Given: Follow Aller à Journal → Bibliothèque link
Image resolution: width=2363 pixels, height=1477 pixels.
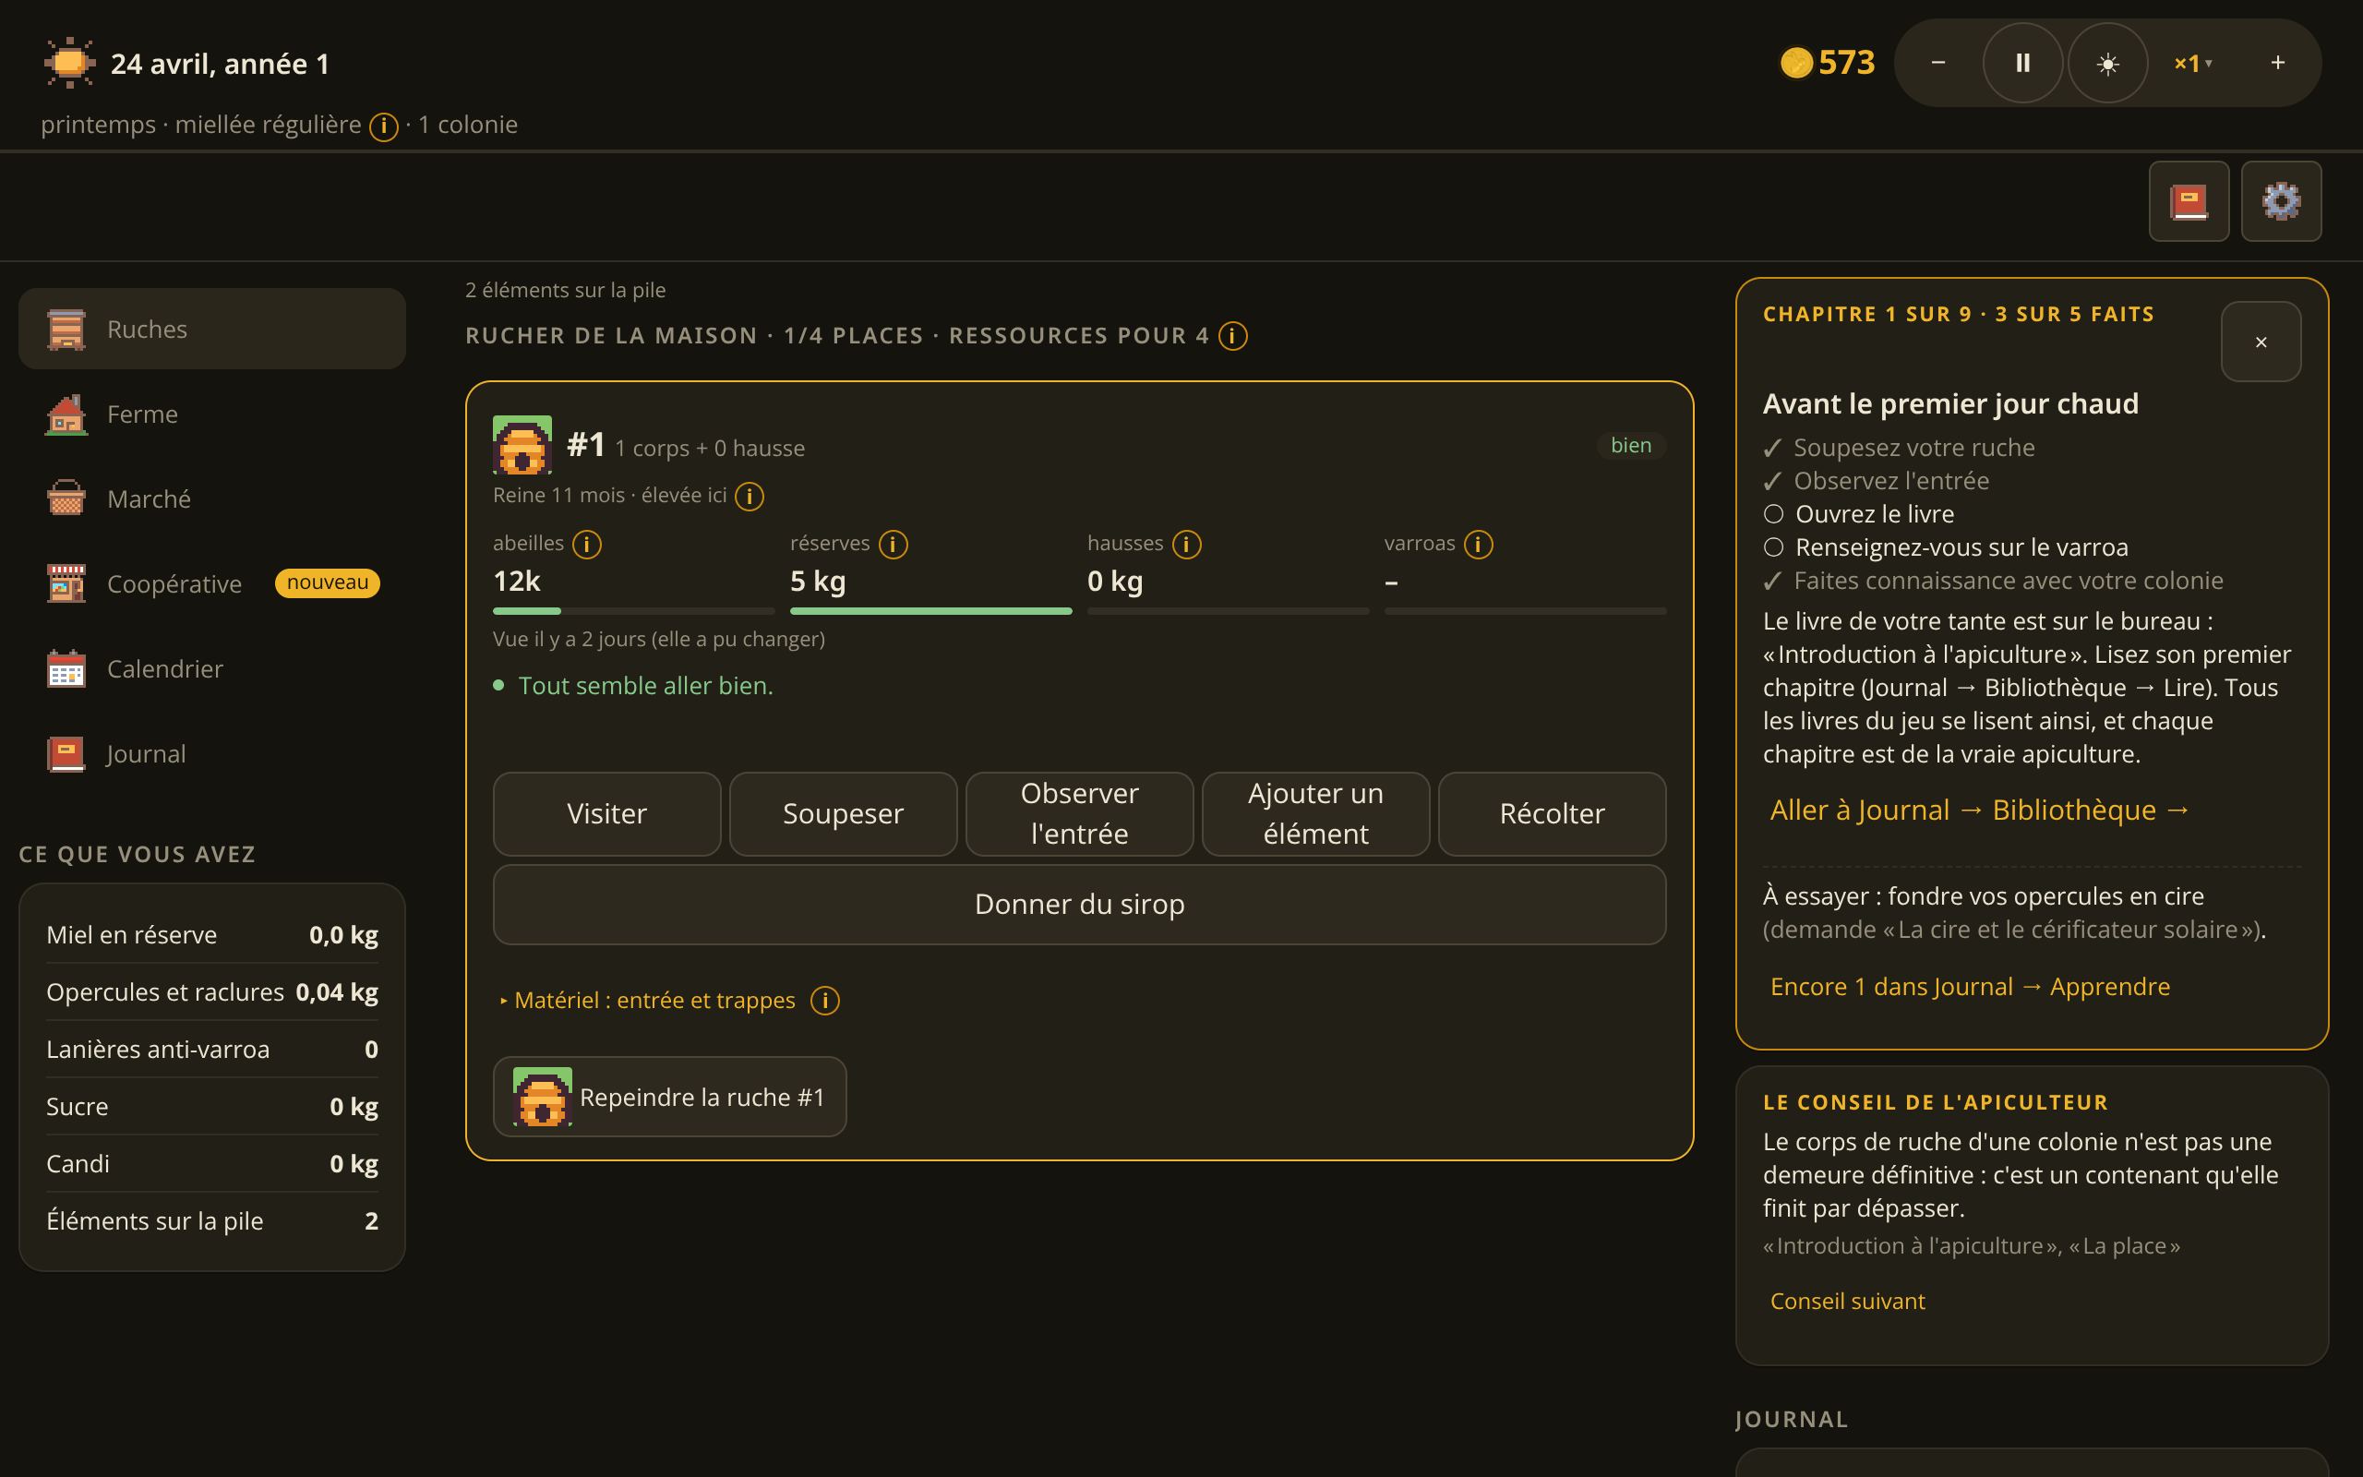Looking at the screenshot, I should [1979, 810].
